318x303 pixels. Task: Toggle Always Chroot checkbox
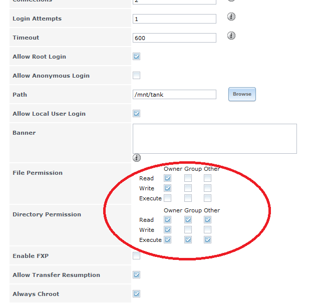tap(136, 294)
